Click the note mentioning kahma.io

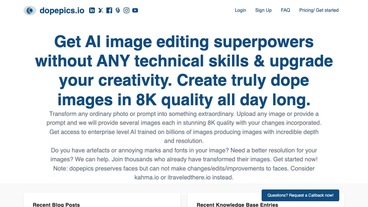pyautogui.click(x=184, y=173)
